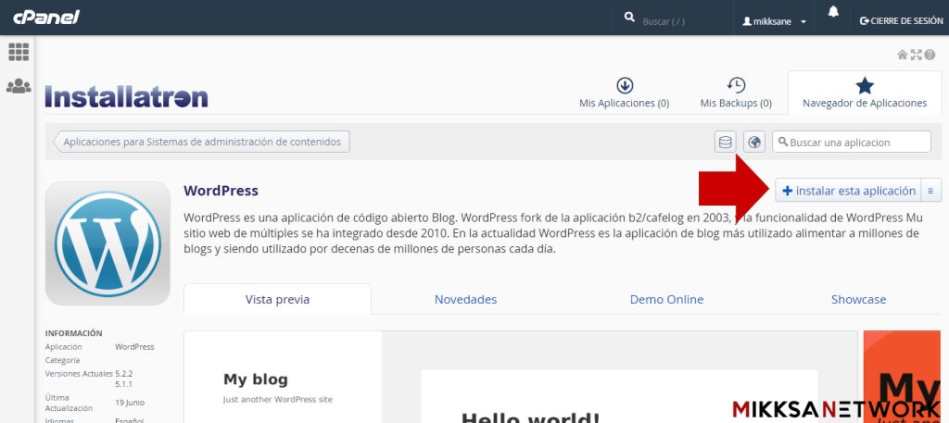This screenshot has width=949, height=423.
Task: Open the install options menu arrow
Action: [930, 191]
